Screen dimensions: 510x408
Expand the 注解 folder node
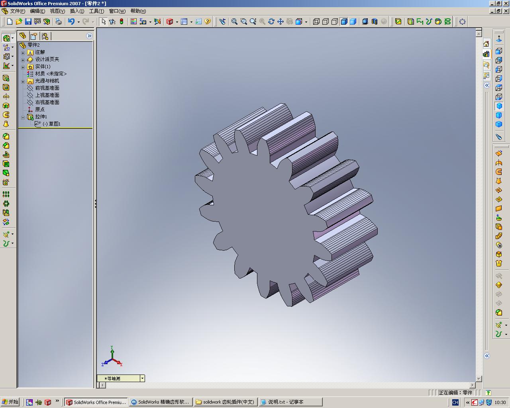(23, 53)
